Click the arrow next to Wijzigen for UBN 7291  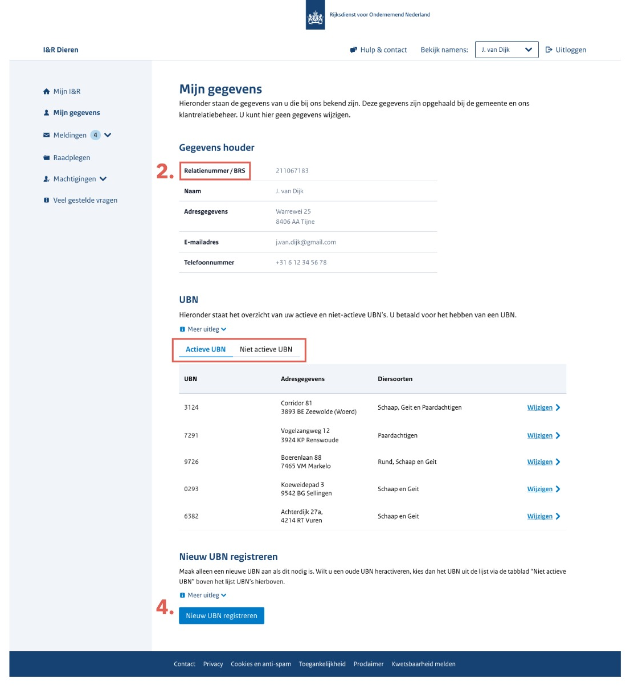tap(558, 435)
